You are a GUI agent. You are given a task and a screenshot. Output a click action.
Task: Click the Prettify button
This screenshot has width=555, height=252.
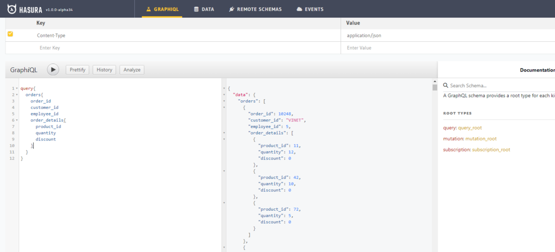pos(78,70)
